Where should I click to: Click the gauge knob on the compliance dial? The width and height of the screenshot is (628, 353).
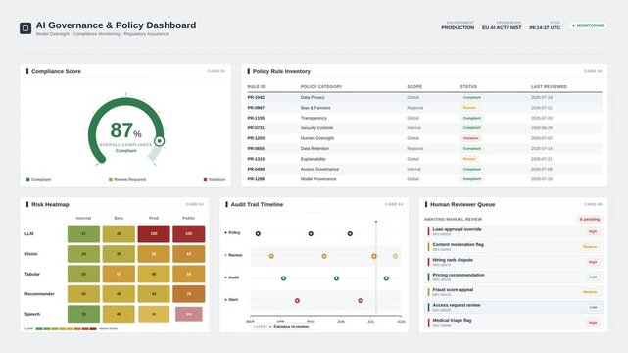coord(160,141)
